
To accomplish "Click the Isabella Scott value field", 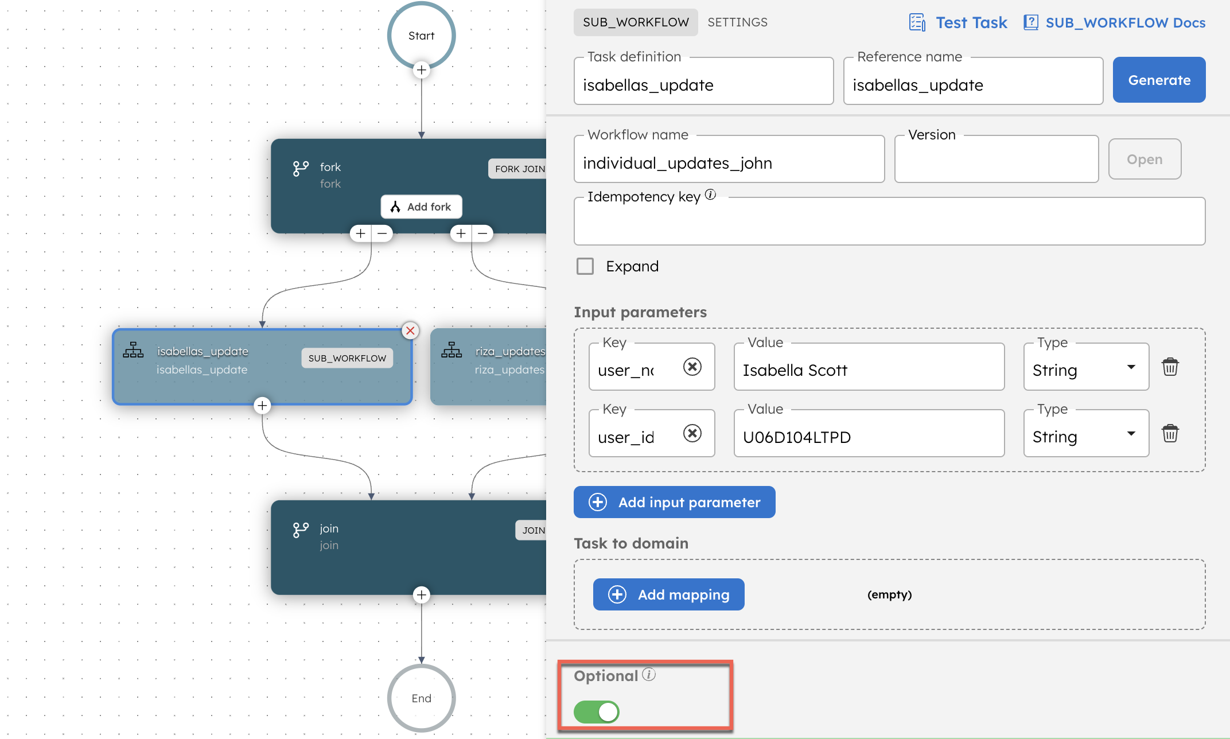I will (869, 367).
